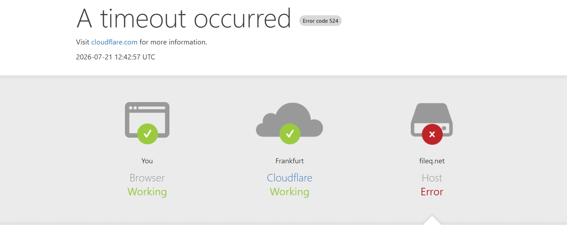Click 'Working' status under Cloudflare
The width and height of the screenshot is (567, 233).
[289, 192]
